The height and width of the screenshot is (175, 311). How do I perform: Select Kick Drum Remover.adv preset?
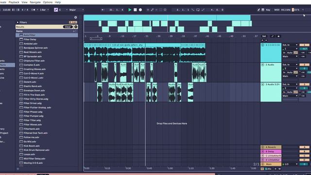point(47,150)
